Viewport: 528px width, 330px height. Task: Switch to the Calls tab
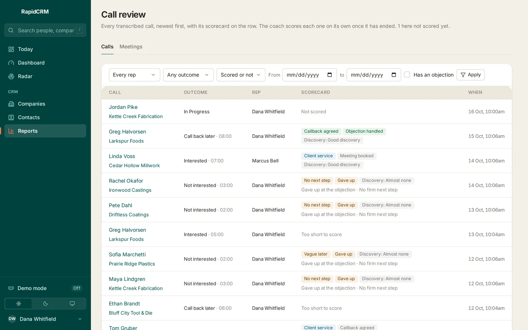[x=107, y=47]
